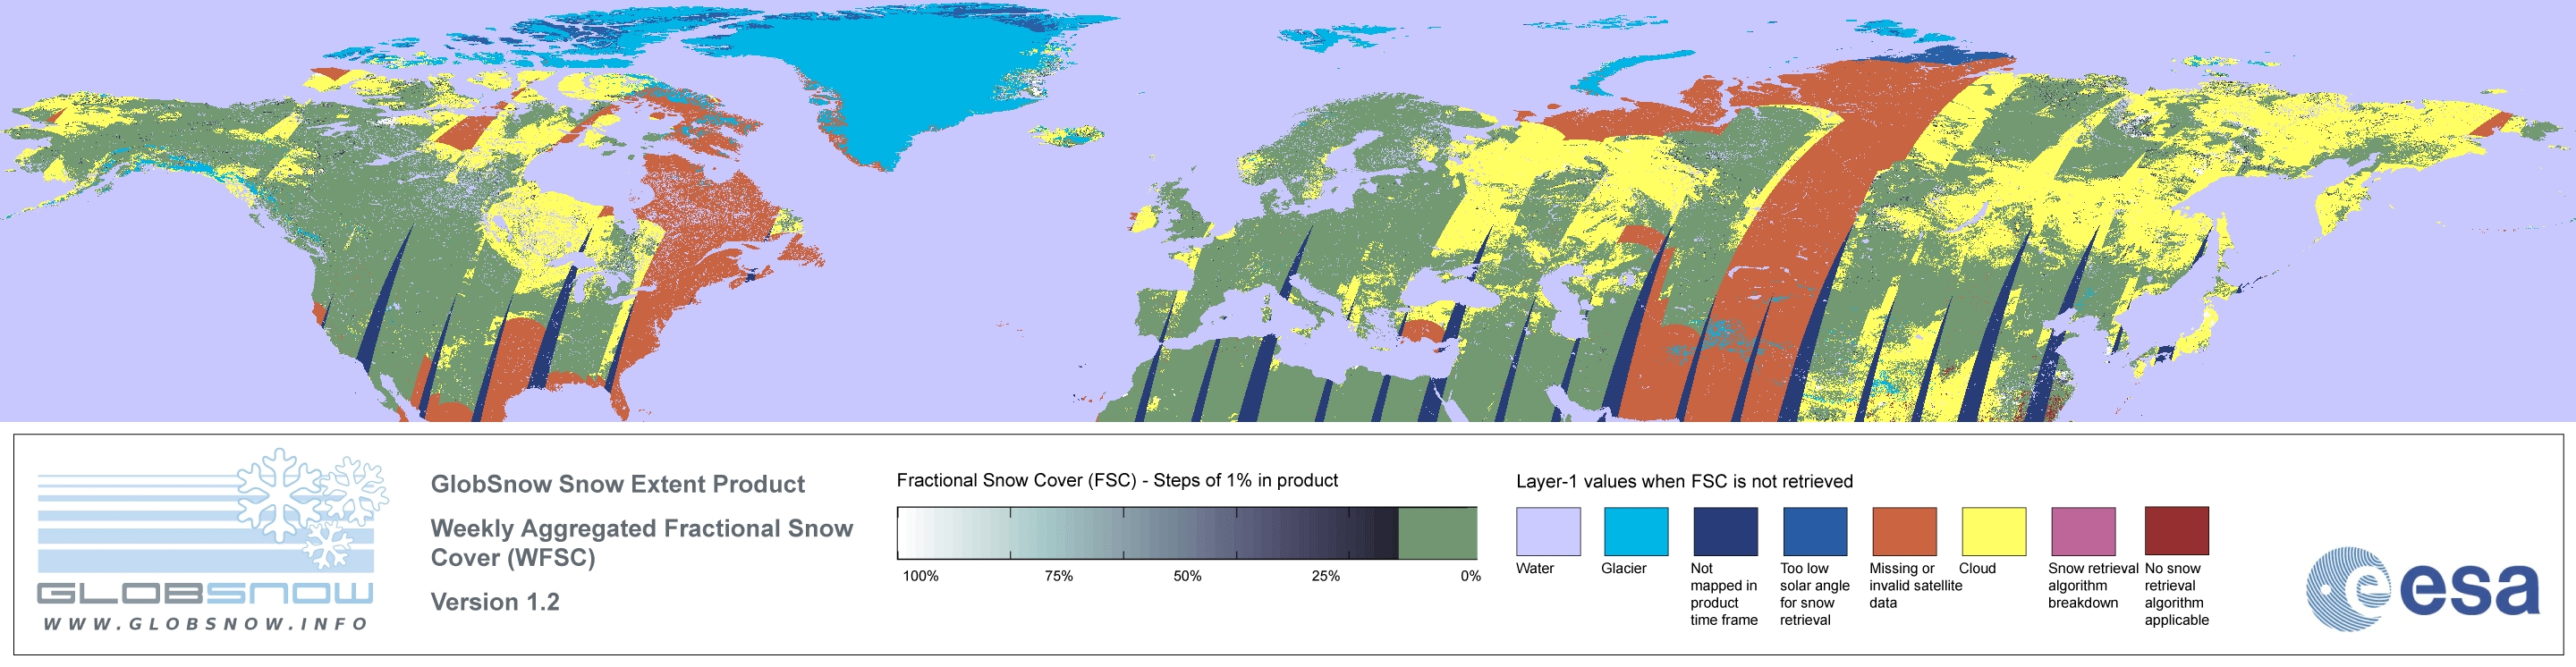This screenshot has width=2576, height=667.
Task: Click the Glacier legend color swatch
Action: click(1636, 531)
